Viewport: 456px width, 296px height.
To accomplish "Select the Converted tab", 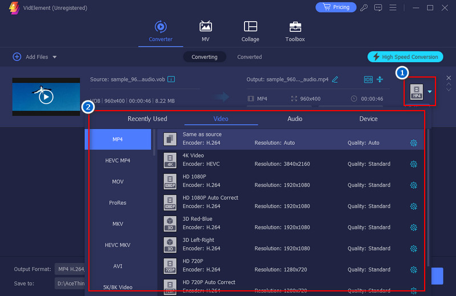I will [x=250, y=57].
